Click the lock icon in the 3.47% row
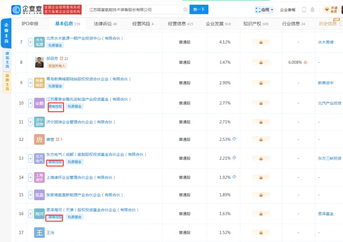The image size is (343, 242). pos(261,62)
